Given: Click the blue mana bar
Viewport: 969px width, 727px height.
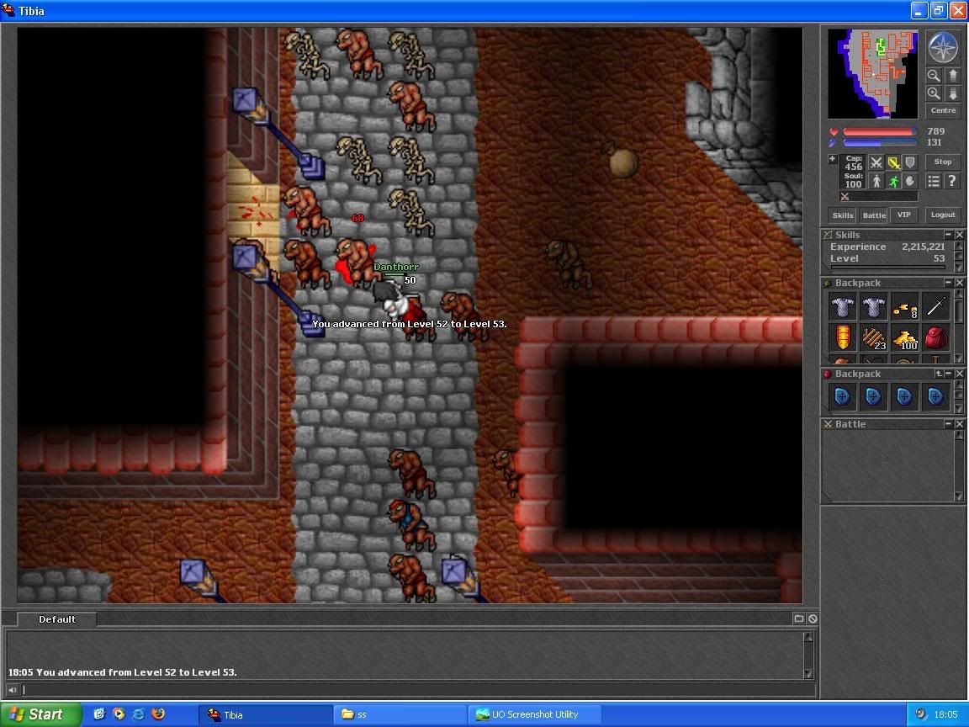Looking at the screenshot, I should (878, 143).
